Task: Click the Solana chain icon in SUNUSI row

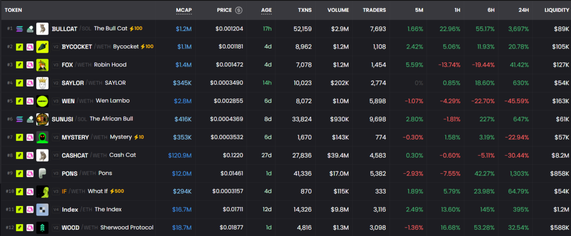Action: point(20,119)
